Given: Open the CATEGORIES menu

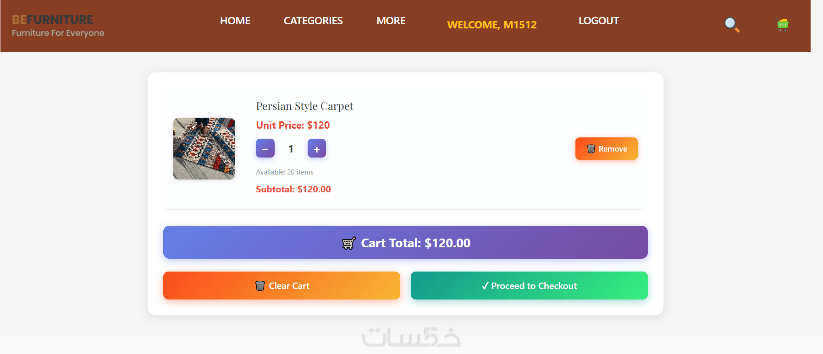Looking at the screenshot, I should (313, 21).
